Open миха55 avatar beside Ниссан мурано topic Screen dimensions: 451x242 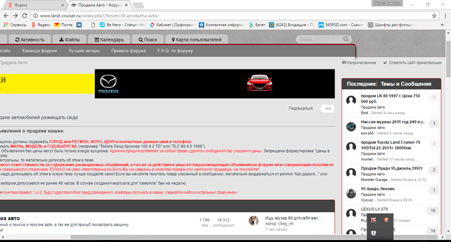click(x=351, y=126)
